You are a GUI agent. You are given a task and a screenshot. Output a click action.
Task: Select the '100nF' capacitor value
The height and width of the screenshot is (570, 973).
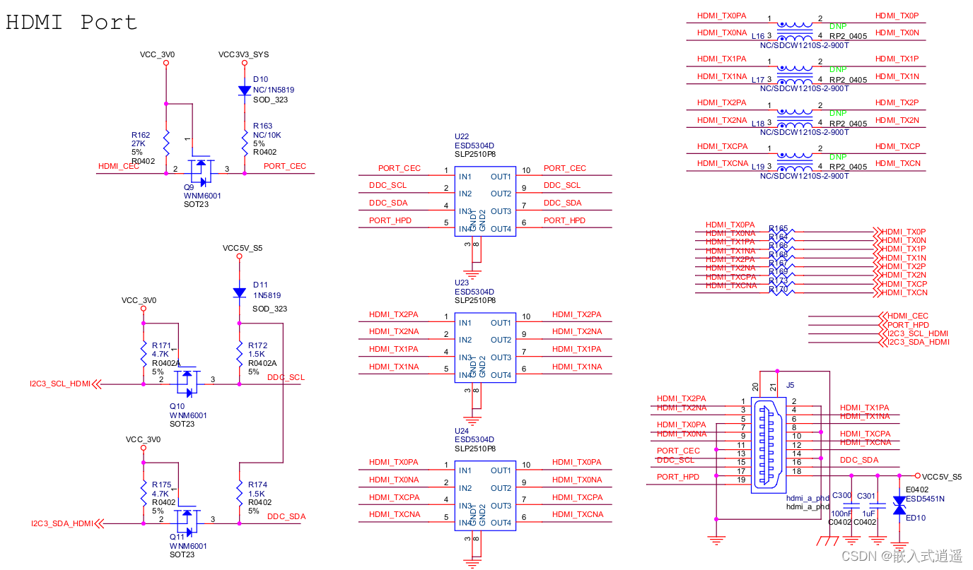(x=841, y=513)
